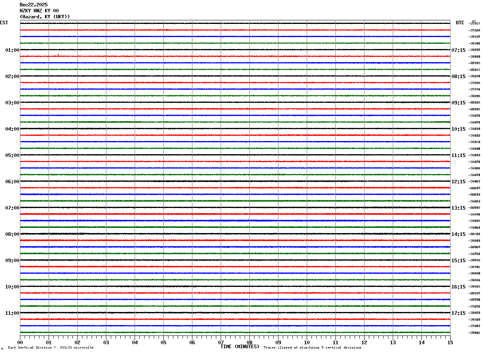Click the "03" minute axis label
482x353 pixels.
pyautogui.click(x=106, y=342)
